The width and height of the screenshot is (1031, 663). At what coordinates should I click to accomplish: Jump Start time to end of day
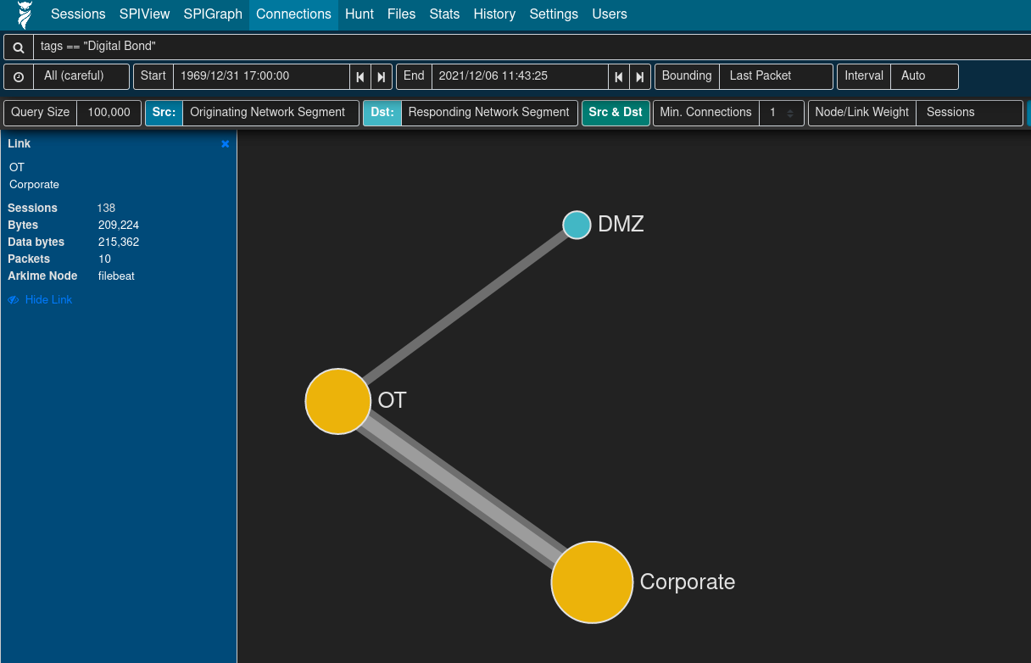point(382,76)
